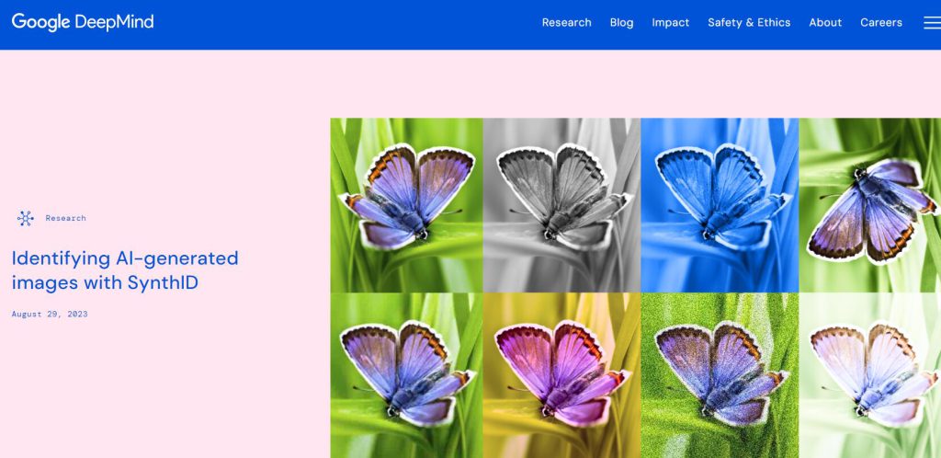
Task: Click the August 29, 2023 date text
Action: (x=50, y=315)
